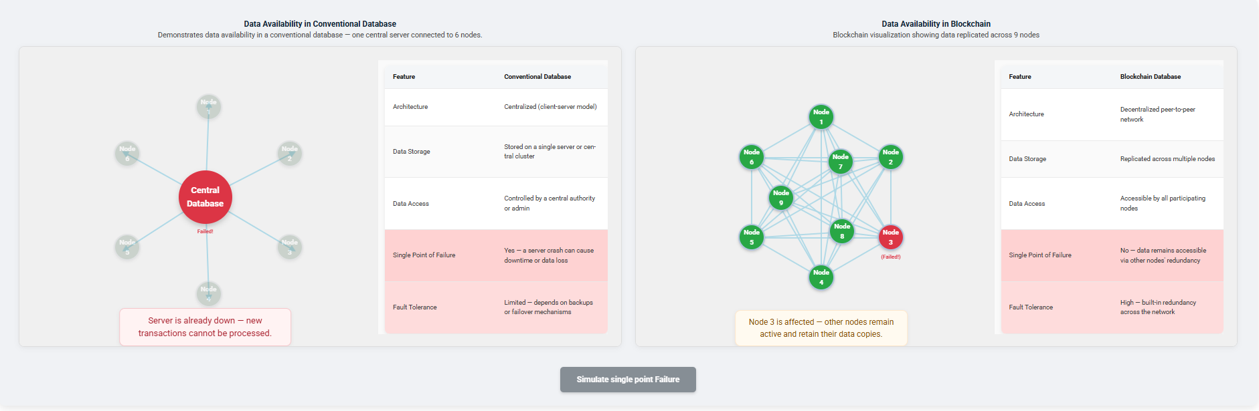Click the red failed Node 3 in blockchain network
This screenshot has width=1259, height=411.
click(x=890, y=237)
